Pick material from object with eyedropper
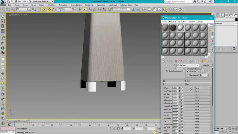Viewport: 238px width, 134px height. 174,65
